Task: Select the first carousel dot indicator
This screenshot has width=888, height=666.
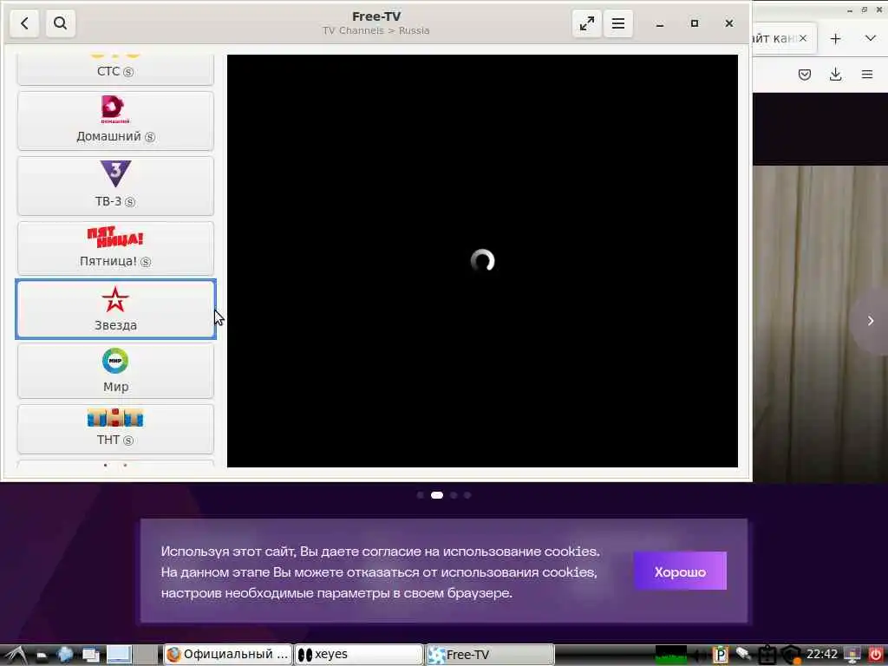Action: (421, 495)
